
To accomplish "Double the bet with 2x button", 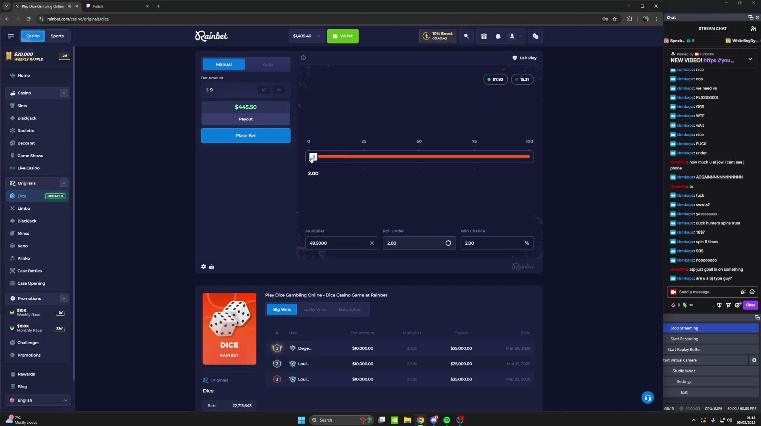I will [279, 90].
